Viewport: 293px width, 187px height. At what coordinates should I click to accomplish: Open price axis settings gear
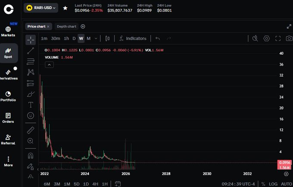(286, 174)
